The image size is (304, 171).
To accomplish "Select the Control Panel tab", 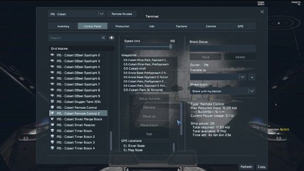I will tap(93, 26).
